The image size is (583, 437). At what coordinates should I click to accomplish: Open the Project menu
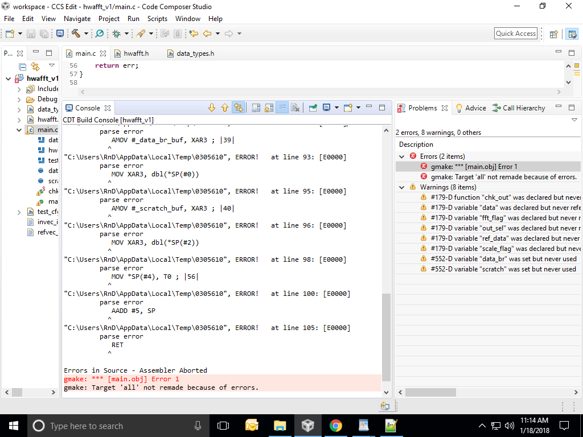tap(109, 19)
